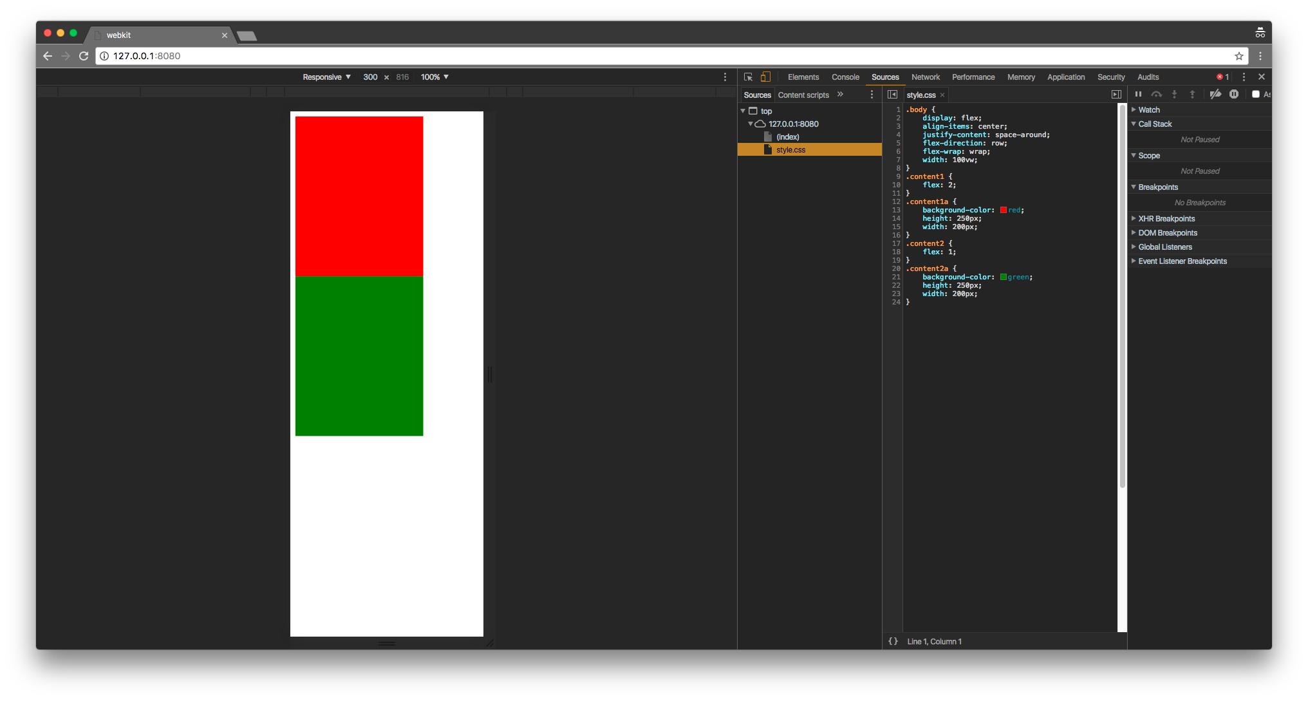Enable the Async checkbox
This screenshot has height=701, width=1308.
pyautogui.click(x=1255, y=95)
